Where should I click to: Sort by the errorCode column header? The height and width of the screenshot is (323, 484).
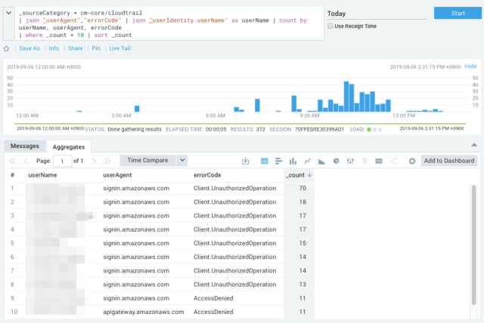coord(207,175)
